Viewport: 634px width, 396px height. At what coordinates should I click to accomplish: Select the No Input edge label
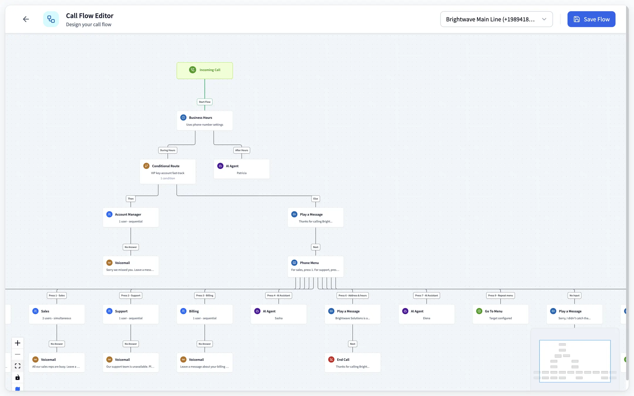click(x=574, y=296)
